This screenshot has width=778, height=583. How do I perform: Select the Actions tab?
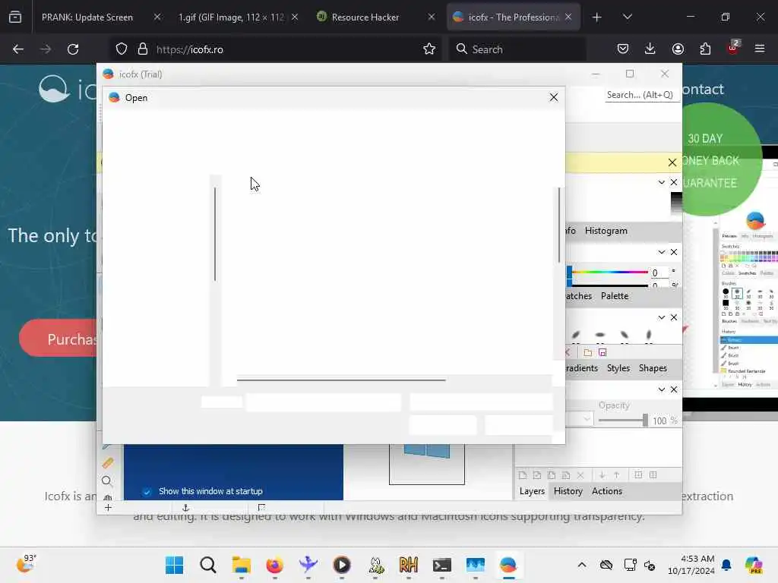pyautogui.click(x=607, y=491)
